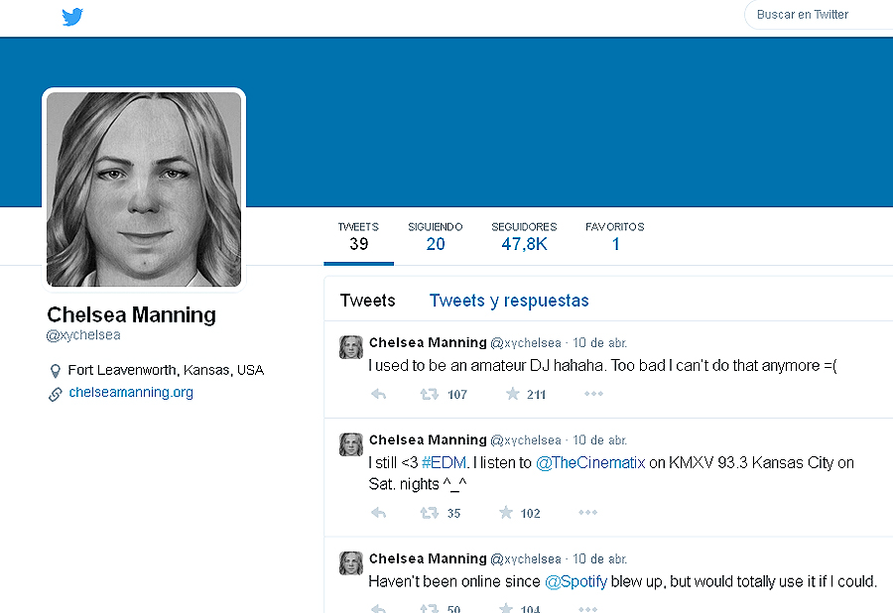Click the Twitter bird logo
The width and height of the screenshot is (893, 613).
(x=72, y=17)
